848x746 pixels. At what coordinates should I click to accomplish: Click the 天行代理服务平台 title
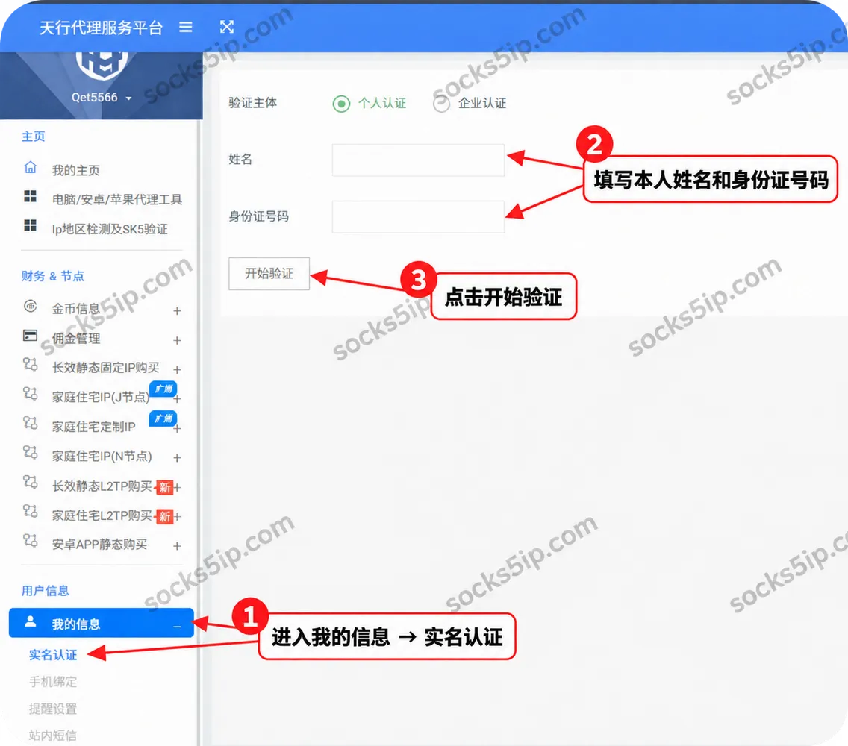(x=101, y=28)
